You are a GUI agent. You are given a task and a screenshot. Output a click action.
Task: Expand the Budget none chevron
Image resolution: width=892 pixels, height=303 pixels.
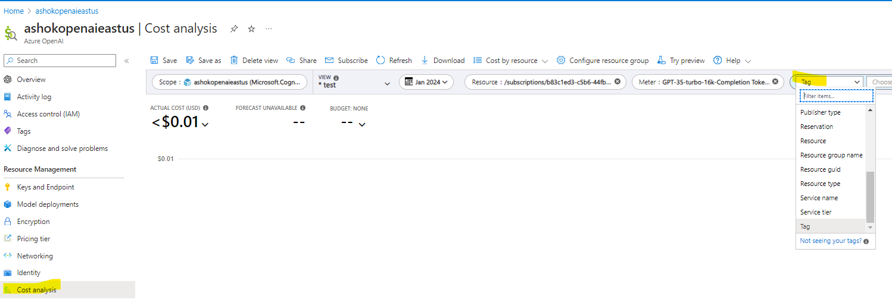(x=361, y=124)
